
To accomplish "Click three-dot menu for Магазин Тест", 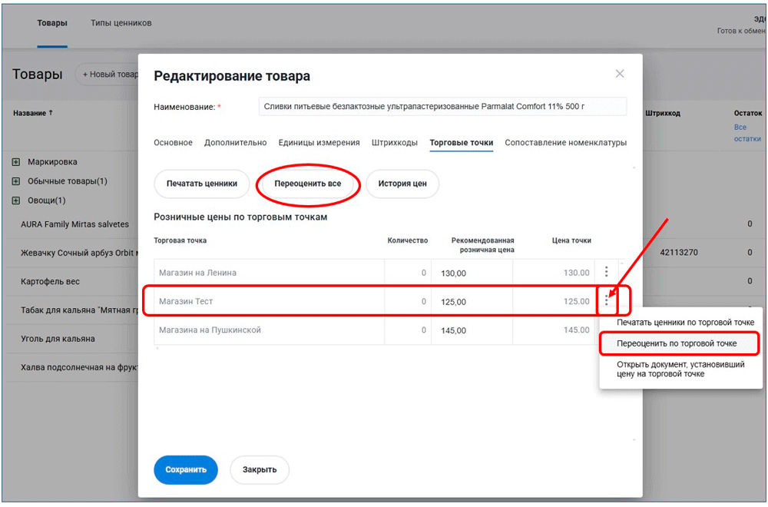I will (x=607, y=300).
